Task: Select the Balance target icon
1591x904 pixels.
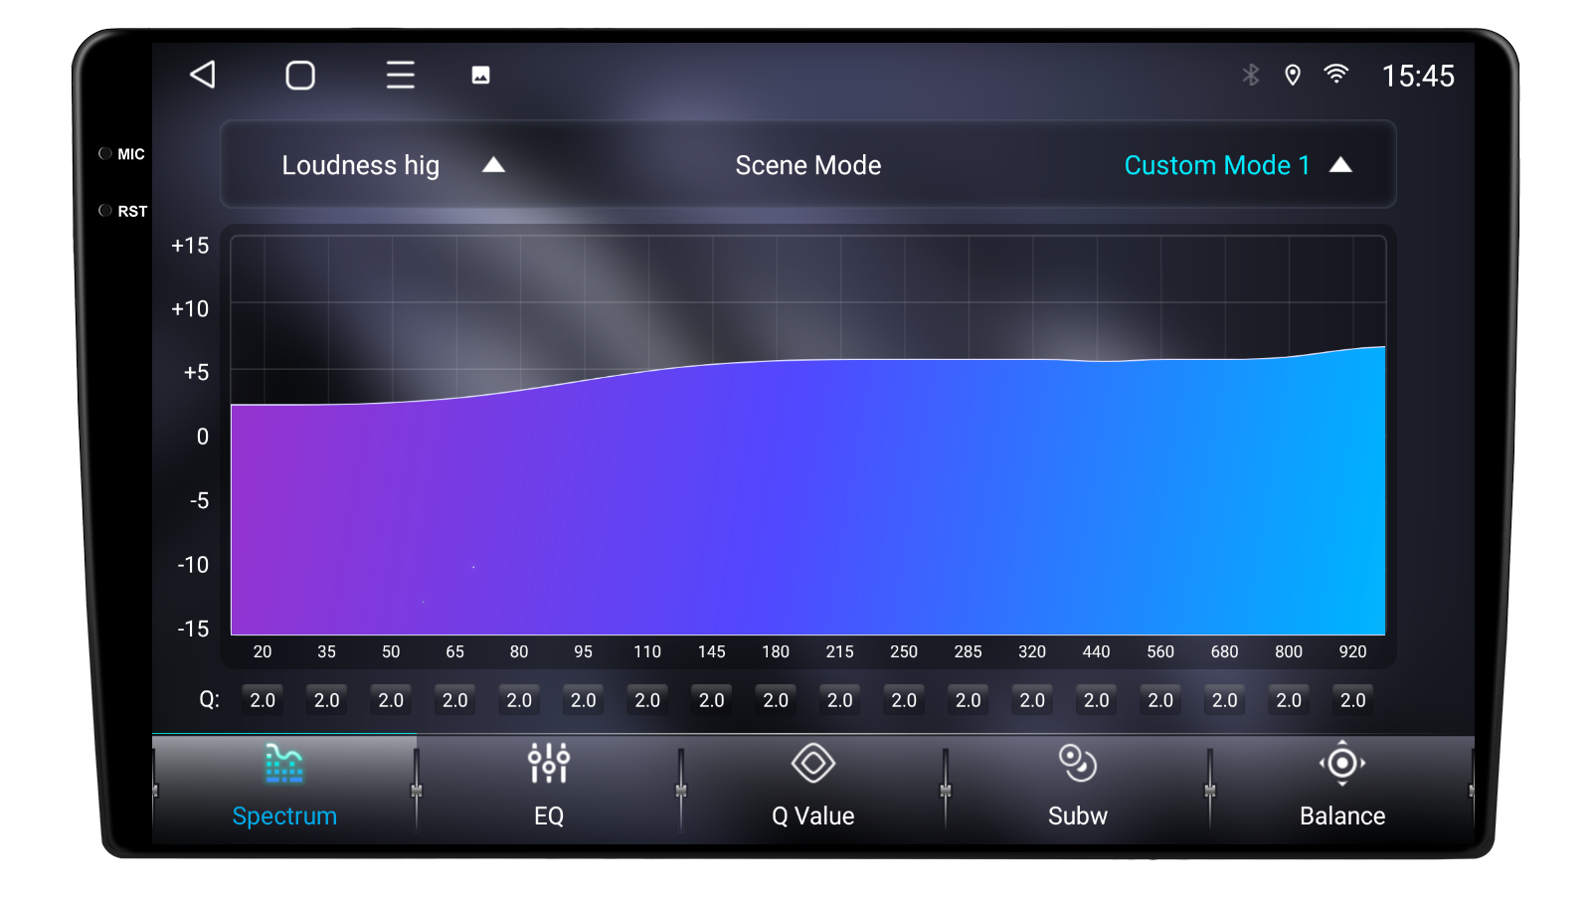Action: tap(1342, 763)
